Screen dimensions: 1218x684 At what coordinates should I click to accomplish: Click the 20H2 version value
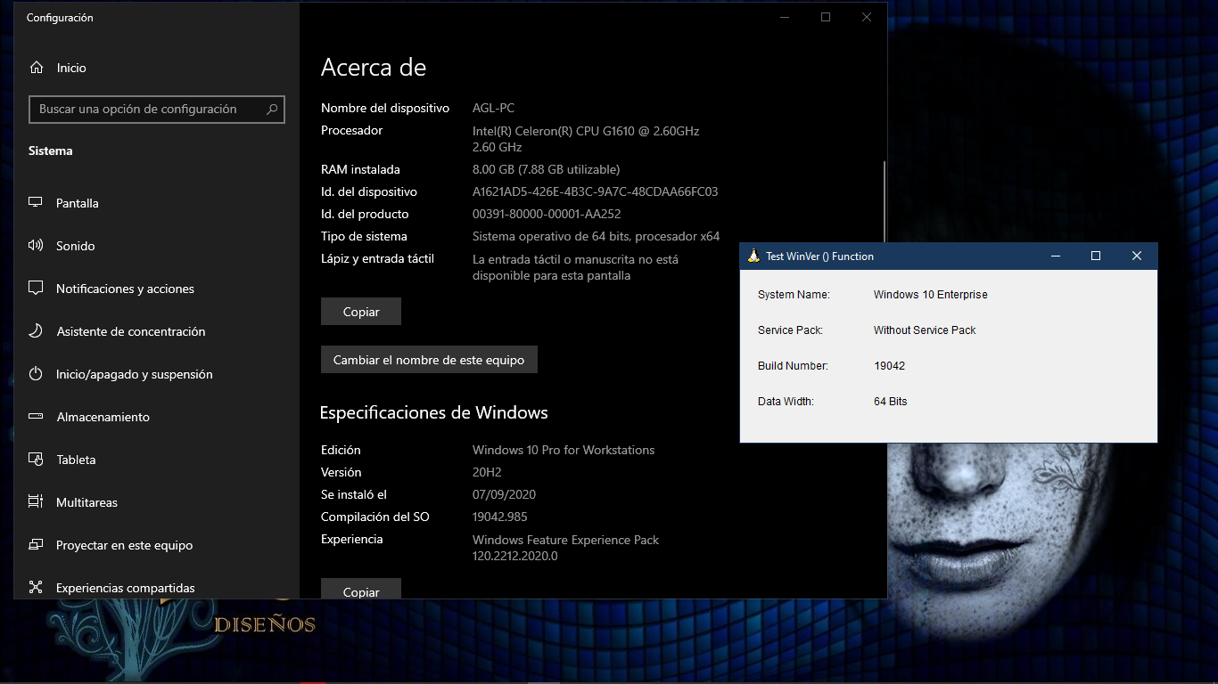point(487,472)
